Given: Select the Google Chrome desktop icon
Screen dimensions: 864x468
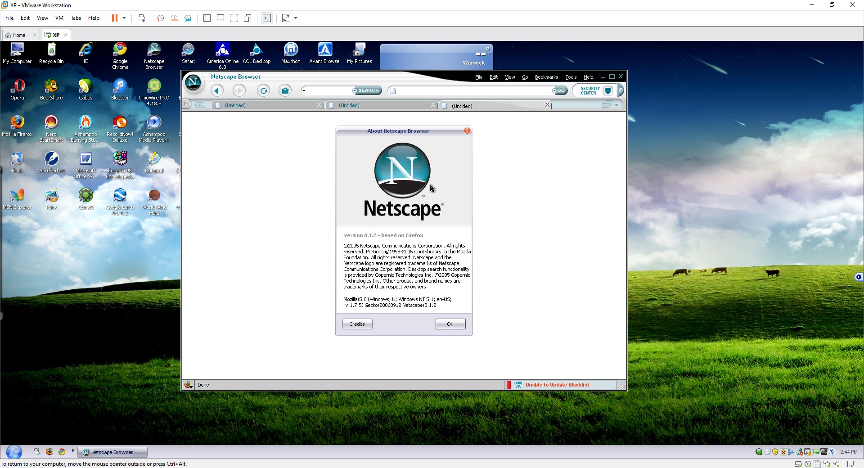Looking at the screenshot, I should 120,56.
